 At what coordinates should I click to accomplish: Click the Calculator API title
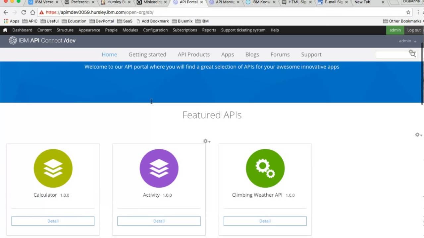tap(45, 195)
